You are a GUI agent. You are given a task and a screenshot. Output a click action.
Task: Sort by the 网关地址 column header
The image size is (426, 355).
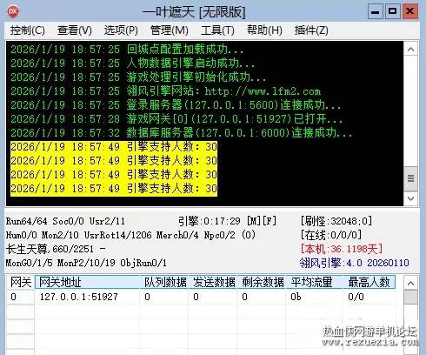click(87, 282)
